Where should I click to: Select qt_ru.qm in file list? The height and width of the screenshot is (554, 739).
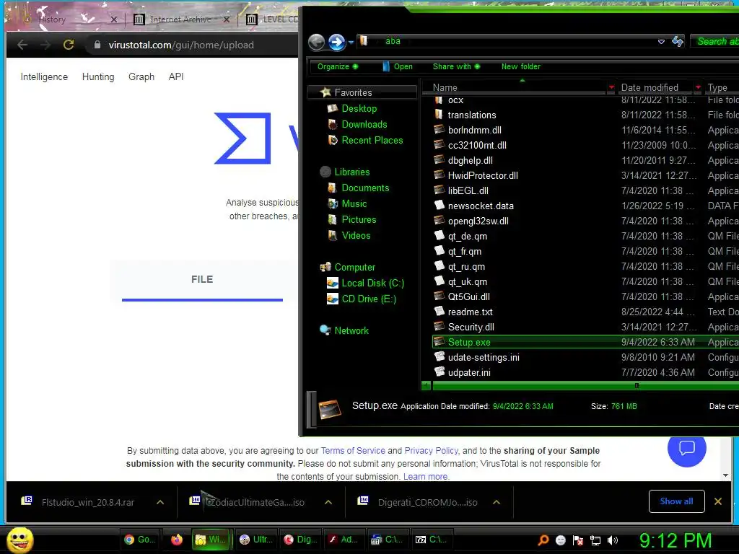click(x=466, y=267)
